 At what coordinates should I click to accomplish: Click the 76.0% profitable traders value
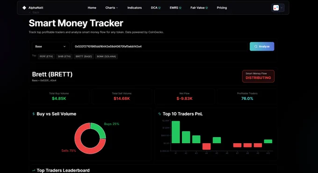[x=247, y=98]
